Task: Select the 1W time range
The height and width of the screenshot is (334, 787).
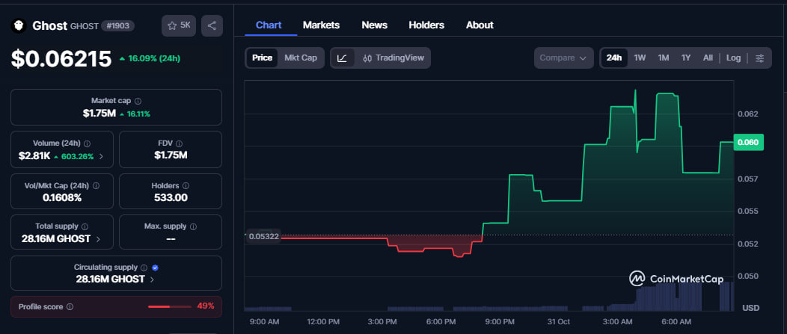Action: 640,58
